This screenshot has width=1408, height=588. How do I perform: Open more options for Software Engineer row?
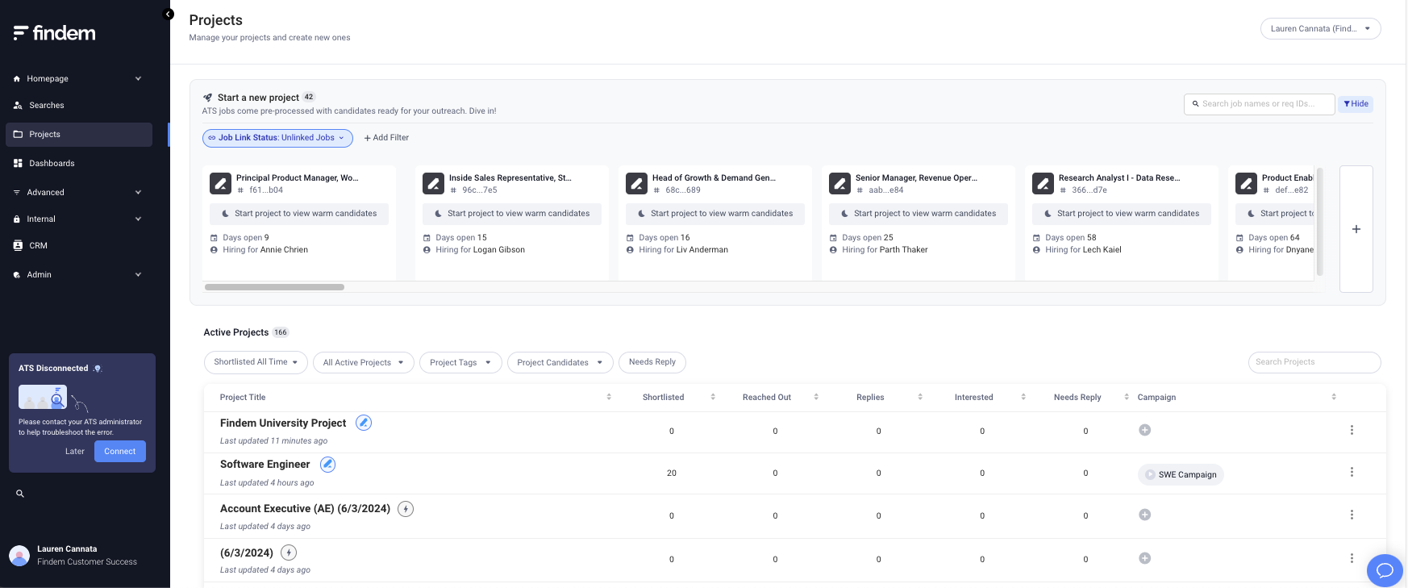click(1352, 472)
